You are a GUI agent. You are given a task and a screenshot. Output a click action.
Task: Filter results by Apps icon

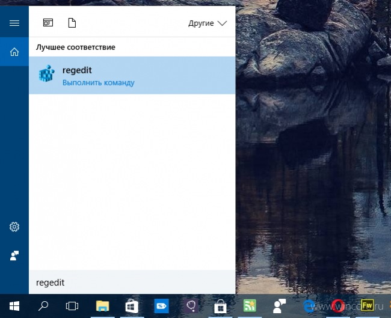[x=48, y=23]
